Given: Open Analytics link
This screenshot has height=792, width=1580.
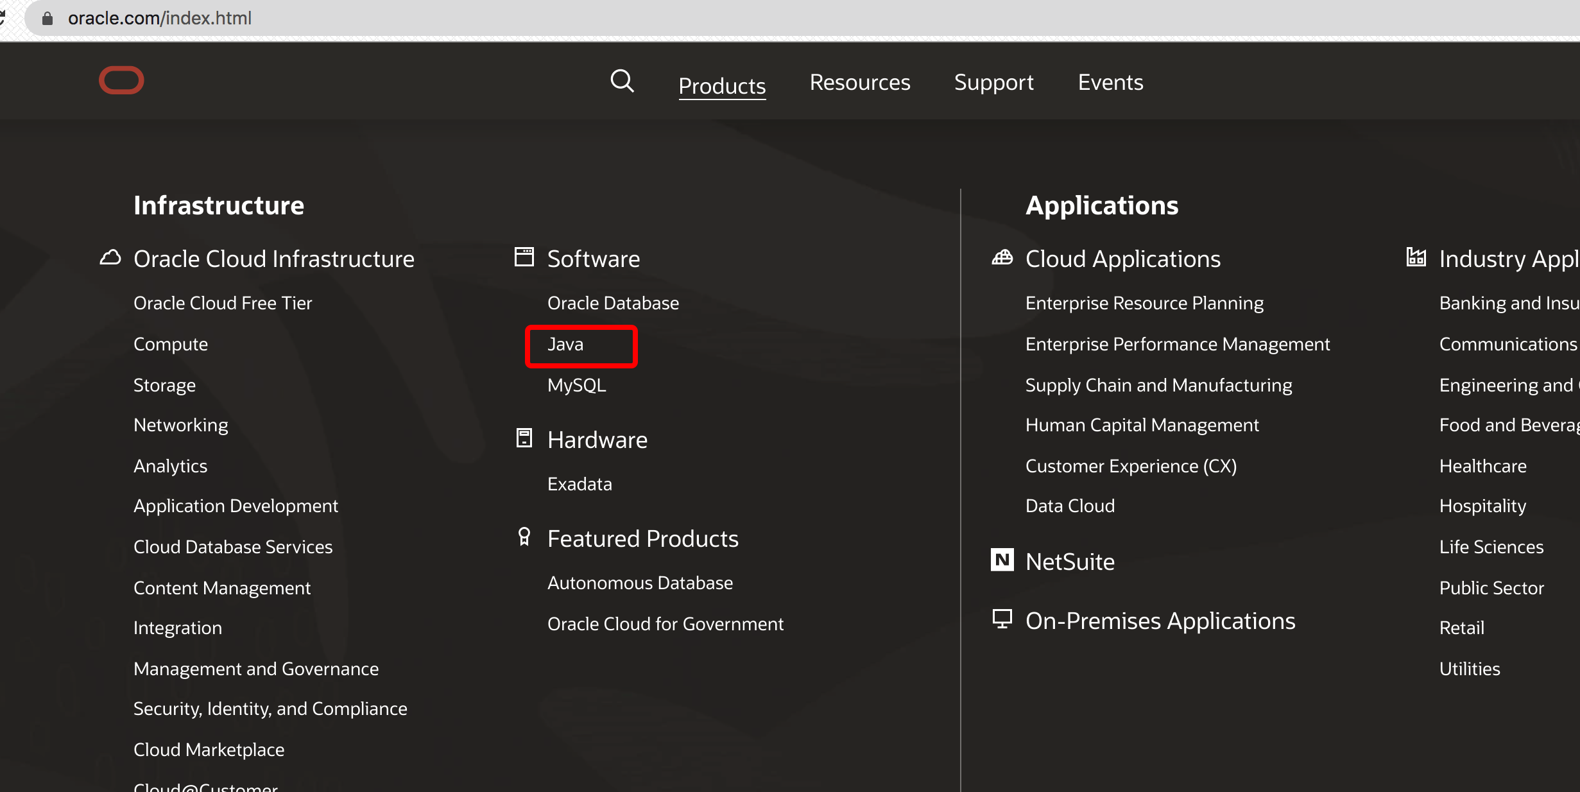Looking at the screenshot, I should coord(170,466).
